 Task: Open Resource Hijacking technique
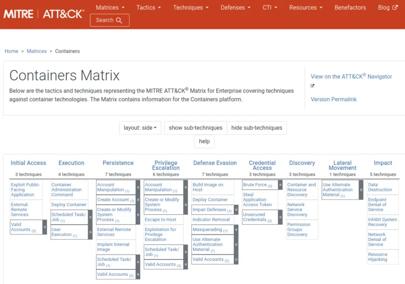click(378, 257)
